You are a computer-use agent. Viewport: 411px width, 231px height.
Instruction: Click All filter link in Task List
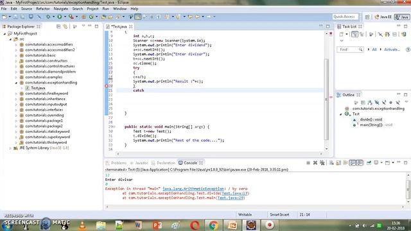tap(374, 49)
